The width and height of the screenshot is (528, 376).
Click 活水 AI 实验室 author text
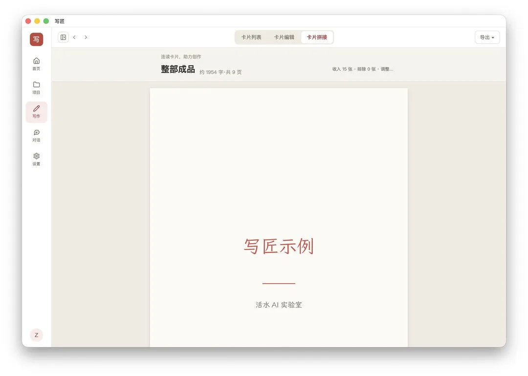point(279,305)
